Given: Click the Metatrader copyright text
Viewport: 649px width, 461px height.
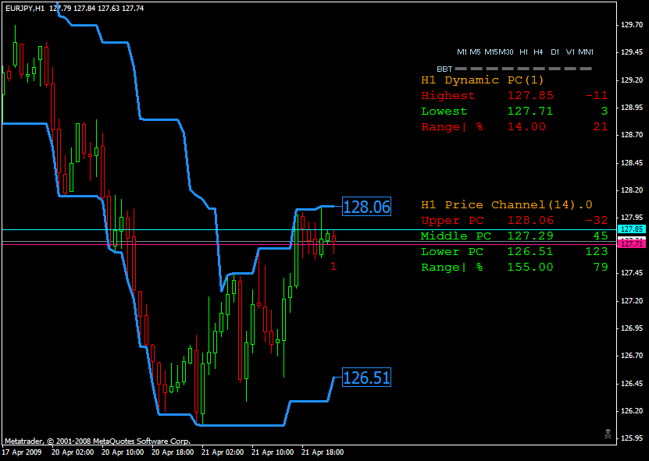Looking at the screenshot, I should 98,441.
